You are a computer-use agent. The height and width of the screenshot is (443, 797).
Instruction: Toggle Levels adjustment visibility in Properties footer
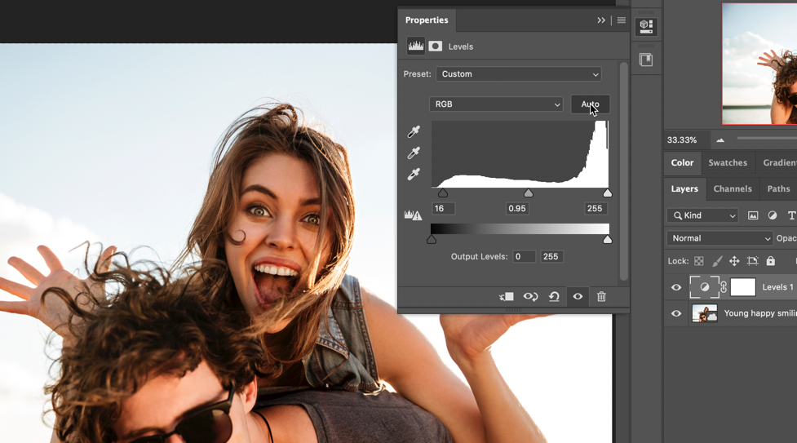pos(578,297)
